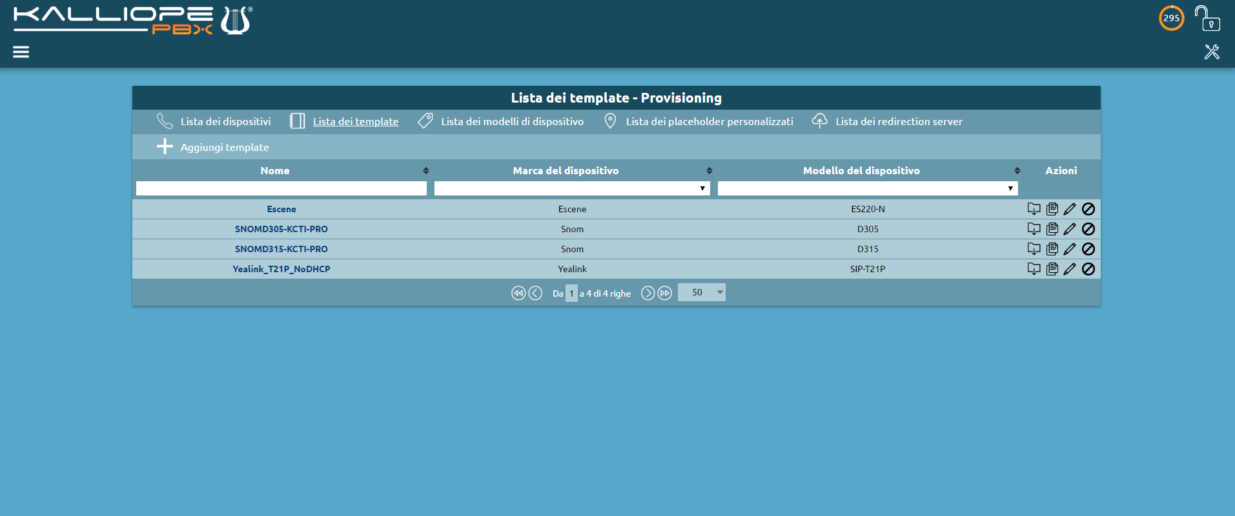Duplicate the SNOMD305-KCTI-PRO template
1235x516 pixels.
coord(1052,229)
